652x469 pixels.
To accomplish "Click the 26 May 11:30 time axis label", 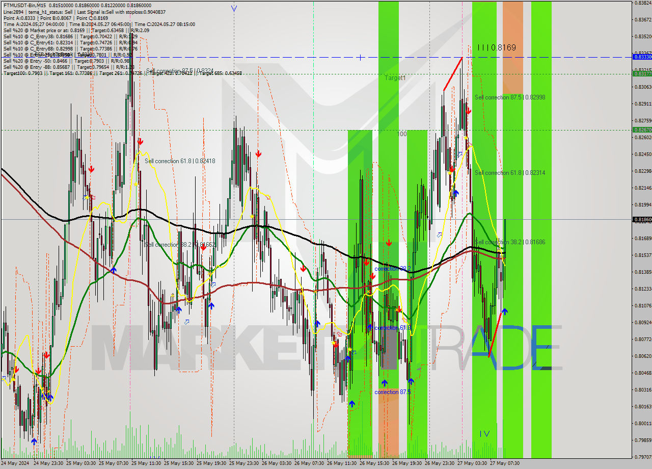I will point(342,463).
